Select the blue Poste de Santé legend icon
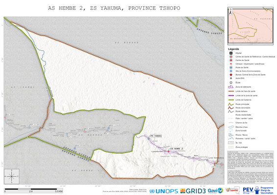The image size is (277, 195). [x=231, y=67]
